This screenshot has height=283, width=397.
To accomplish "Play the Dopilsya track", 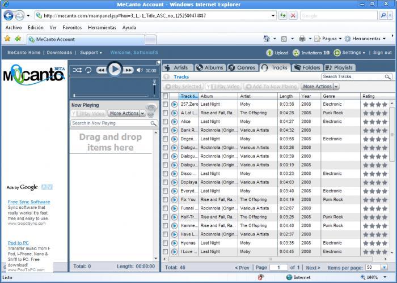I will pos(174,182).
